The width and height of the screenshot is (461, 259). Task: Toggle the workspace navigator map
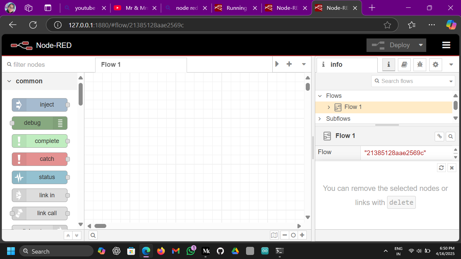tap(274, 235)
